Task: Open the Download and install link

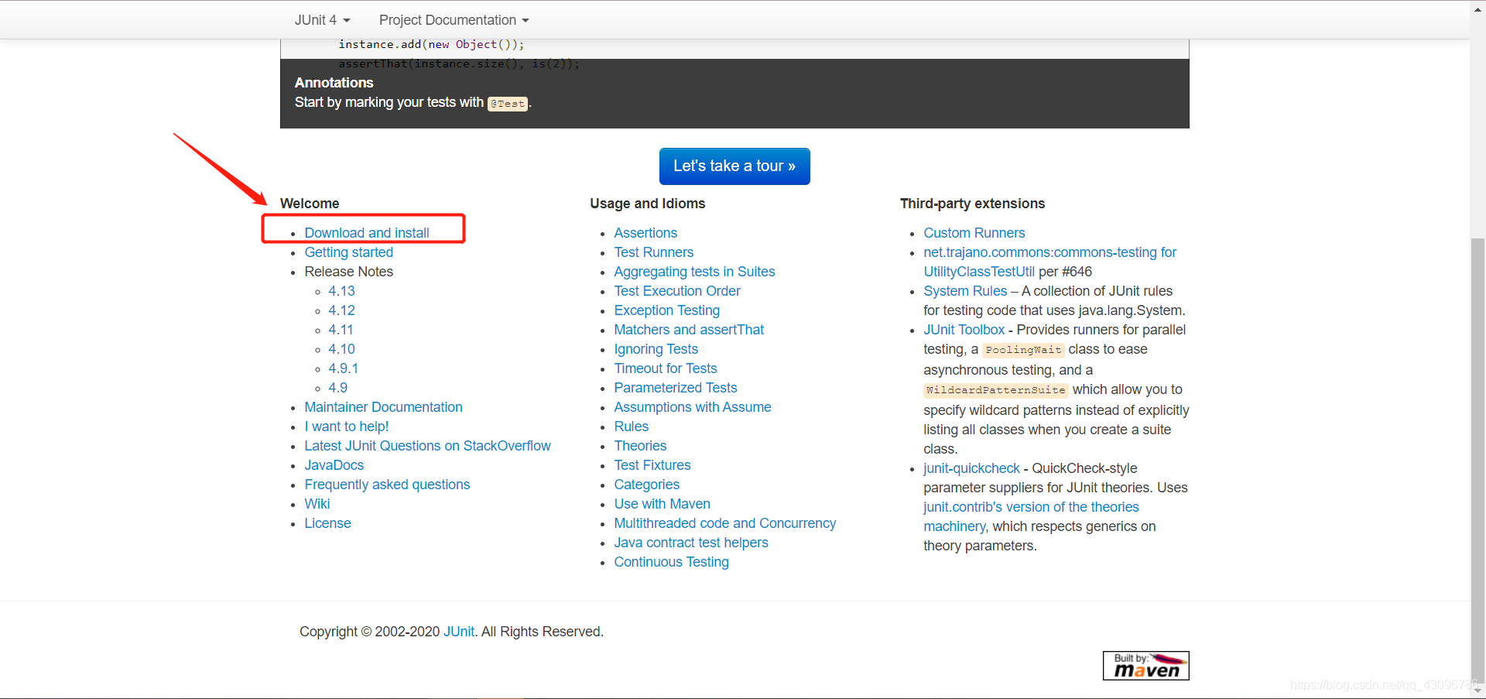Action: click(x=367, y=233)
